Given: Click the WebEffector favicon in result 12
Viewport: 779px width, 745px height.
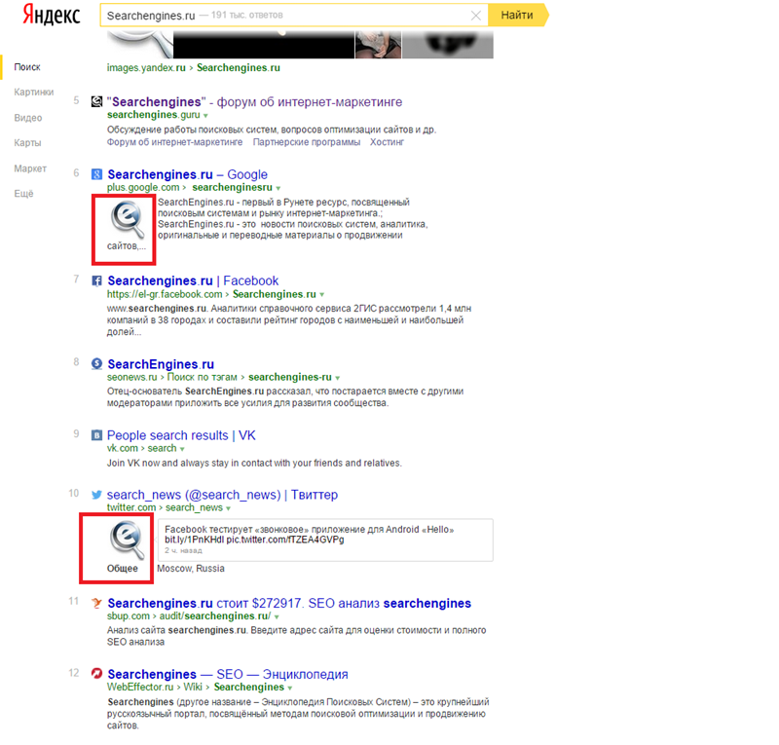Looking at the screenshot, I should 96,674.
